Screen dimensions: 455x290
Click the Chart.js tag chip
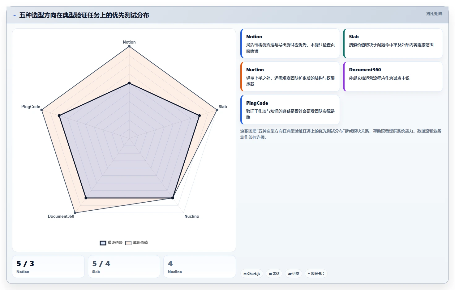[x=252, y=274]
